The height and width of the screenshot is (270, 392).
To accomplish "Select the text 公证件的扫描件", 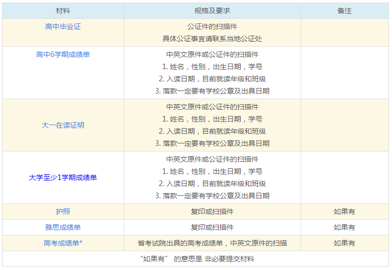I will click(x=212, y=26).
